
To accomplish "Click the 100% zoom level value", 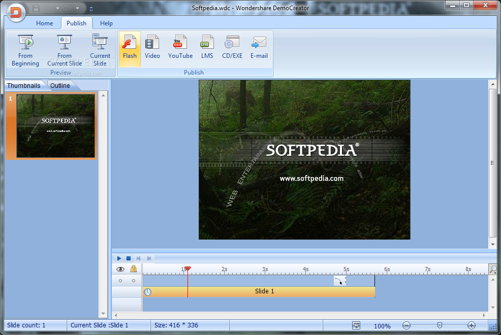I will [382, 326].
